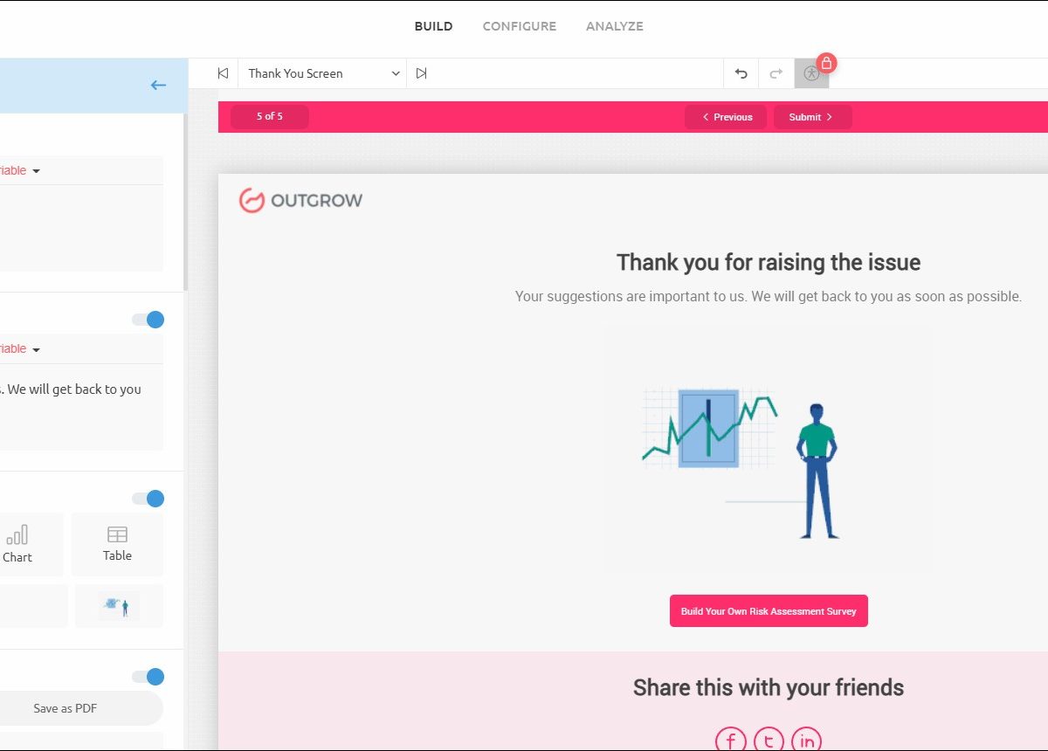Image resolution: width=1048 pixels, height=751 pixels.
Task: Expand the heading variable dropdown arrow
Action: (36, 171)
